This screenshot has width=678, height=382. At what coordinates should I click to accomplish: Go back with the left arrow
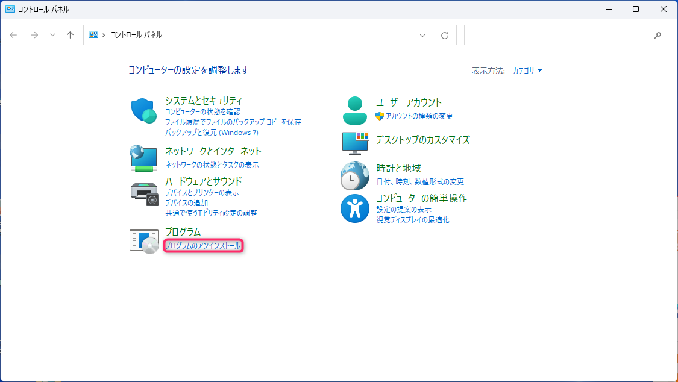pyautogui.click(x=13, y=35)
